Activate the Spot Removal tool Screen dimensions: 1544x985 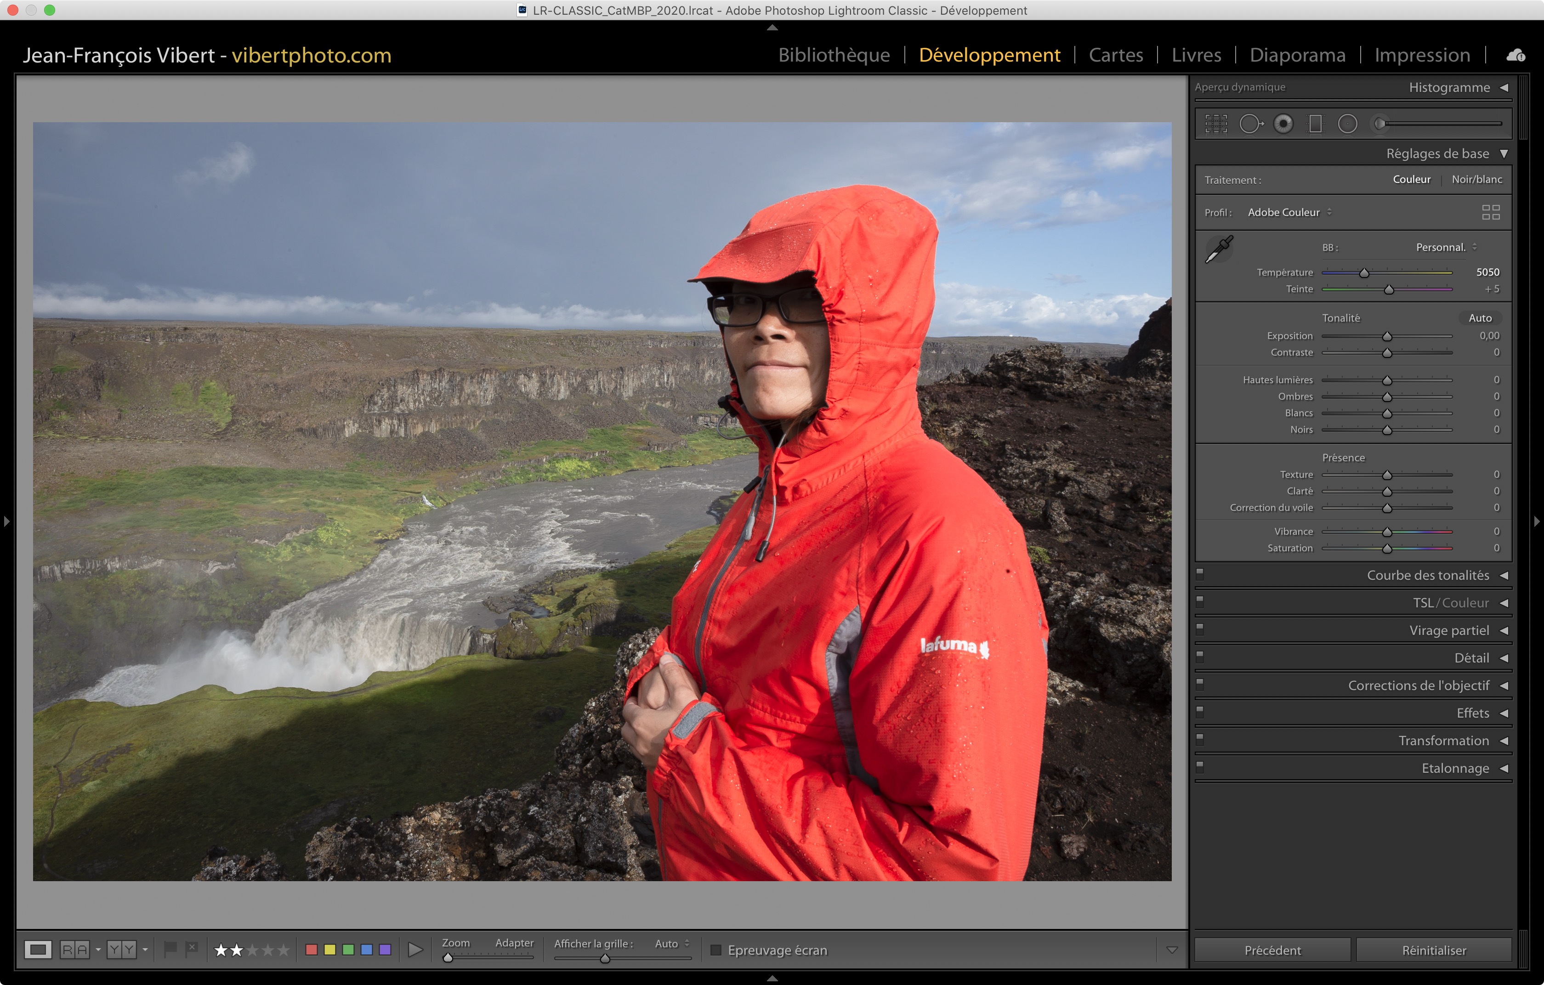coord(1250,124)
